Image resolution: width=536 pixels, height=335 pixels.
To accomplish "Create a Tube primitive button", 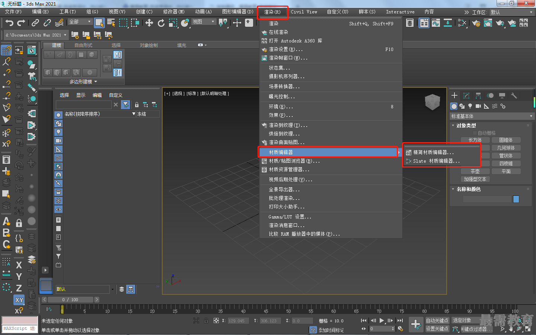I will click(x=506, y=156).
